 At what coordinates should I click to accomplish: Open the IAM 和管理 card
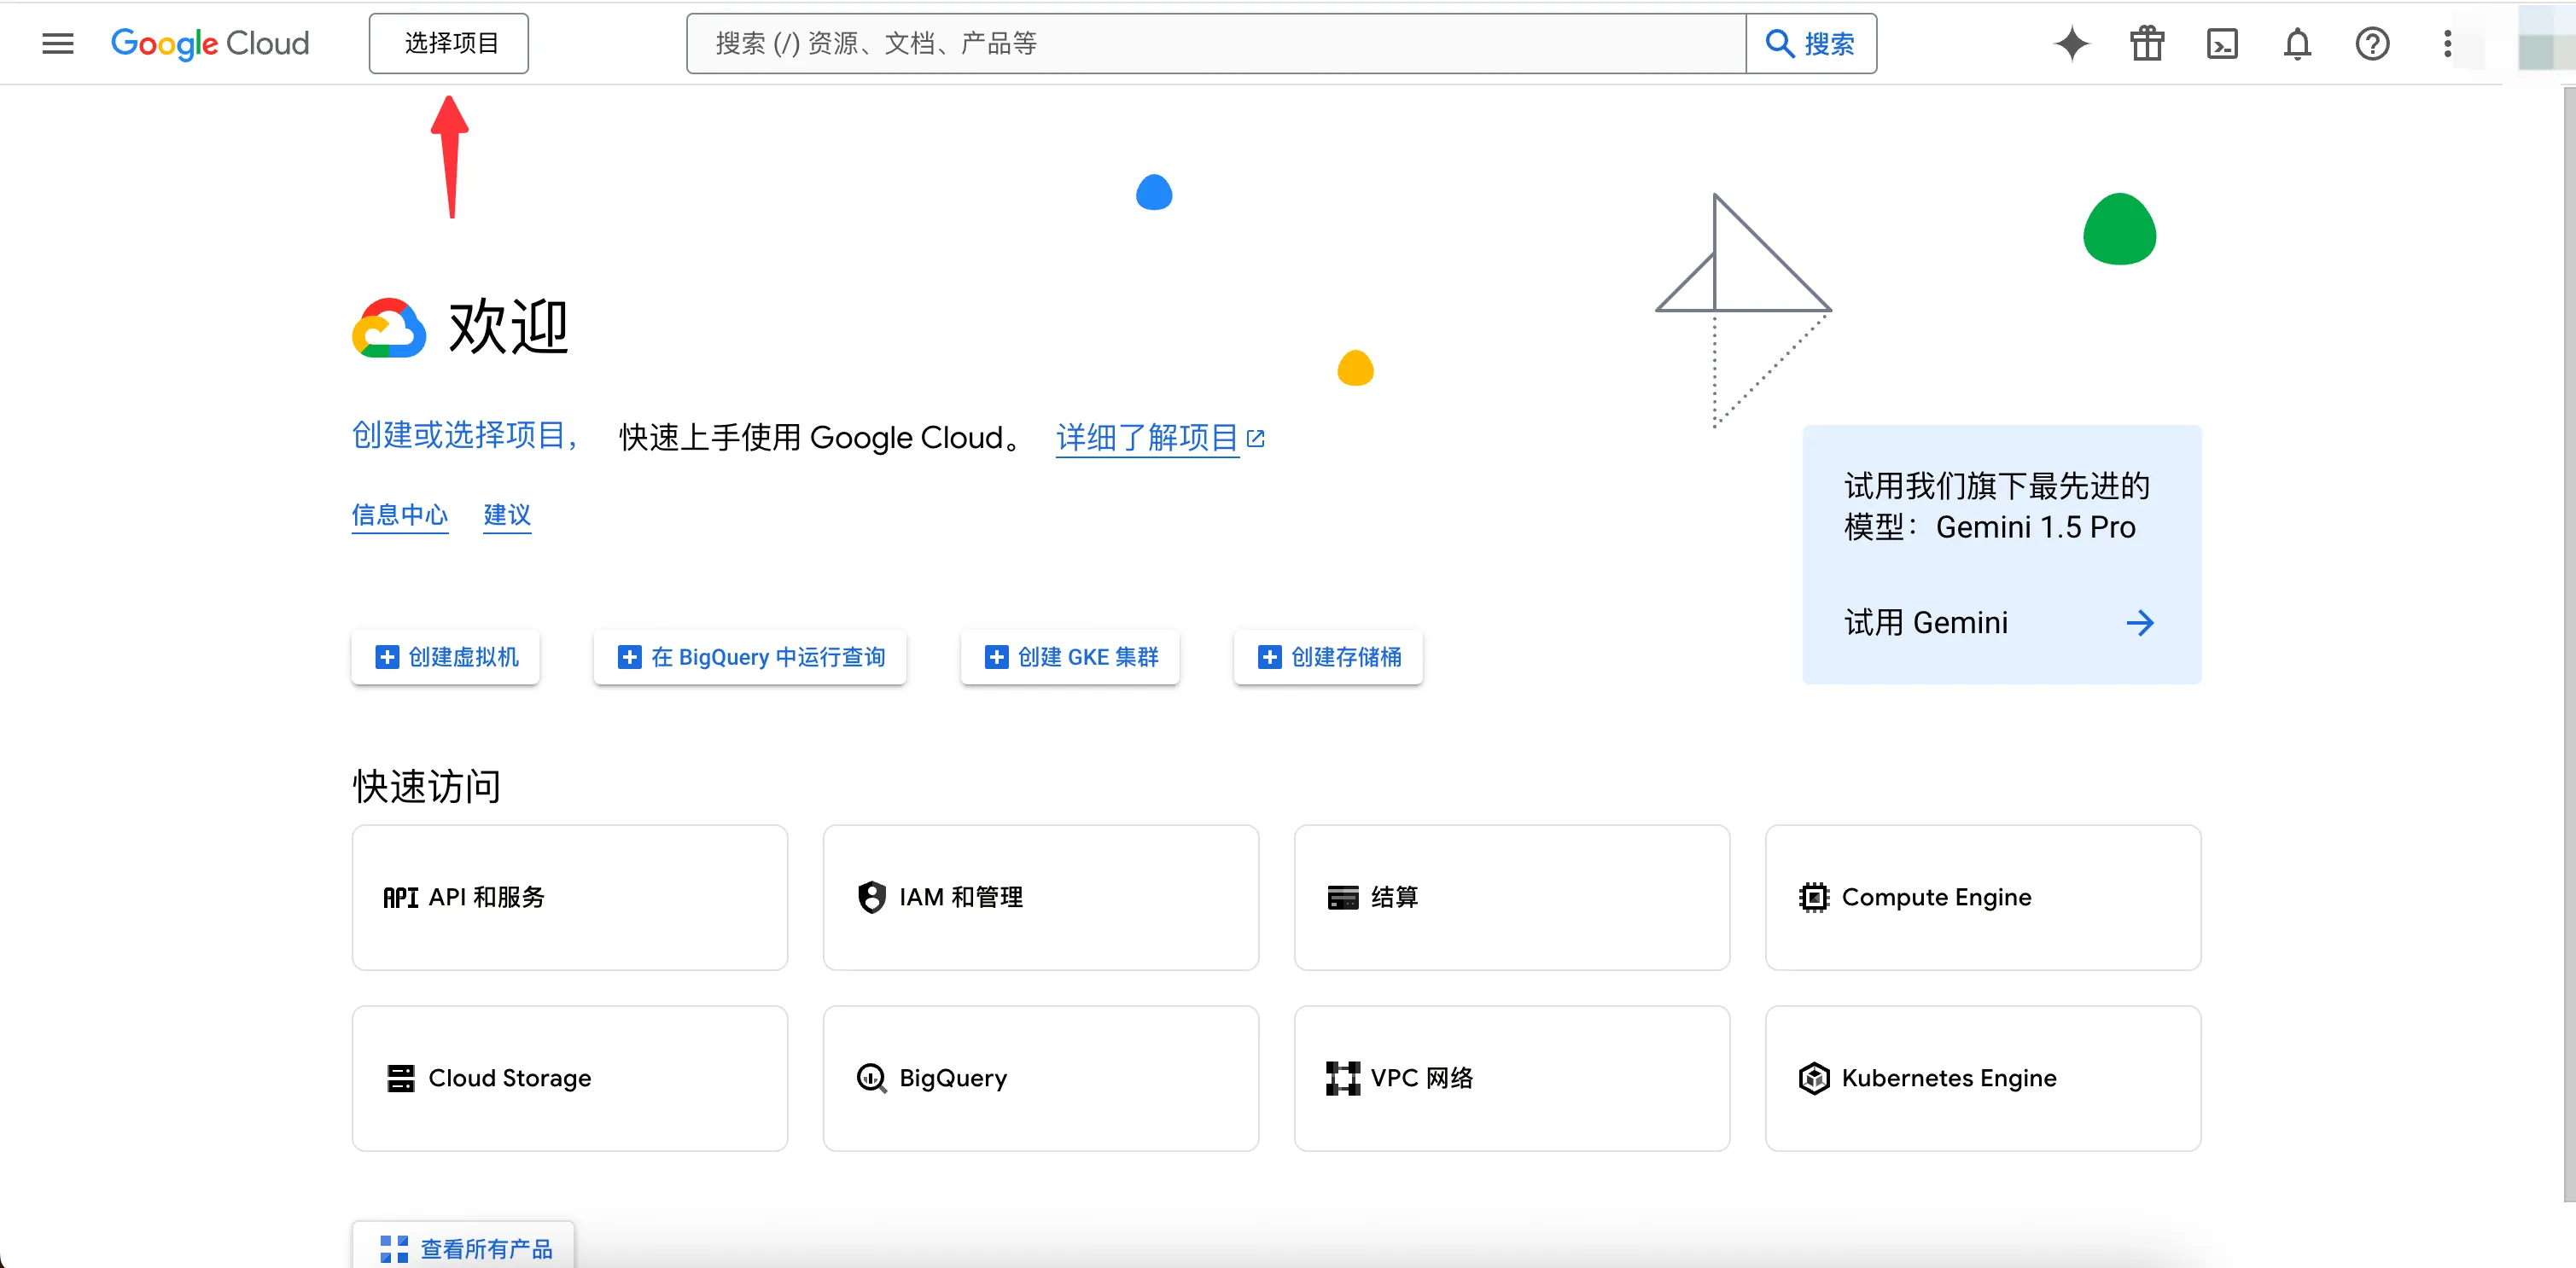(x=1041, y=897)
